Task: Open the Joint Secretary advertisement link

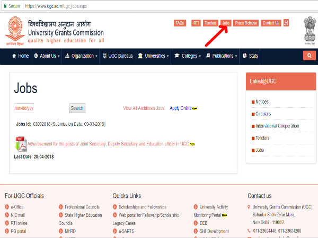Action: pyautogui.click(x=108, y=144)
